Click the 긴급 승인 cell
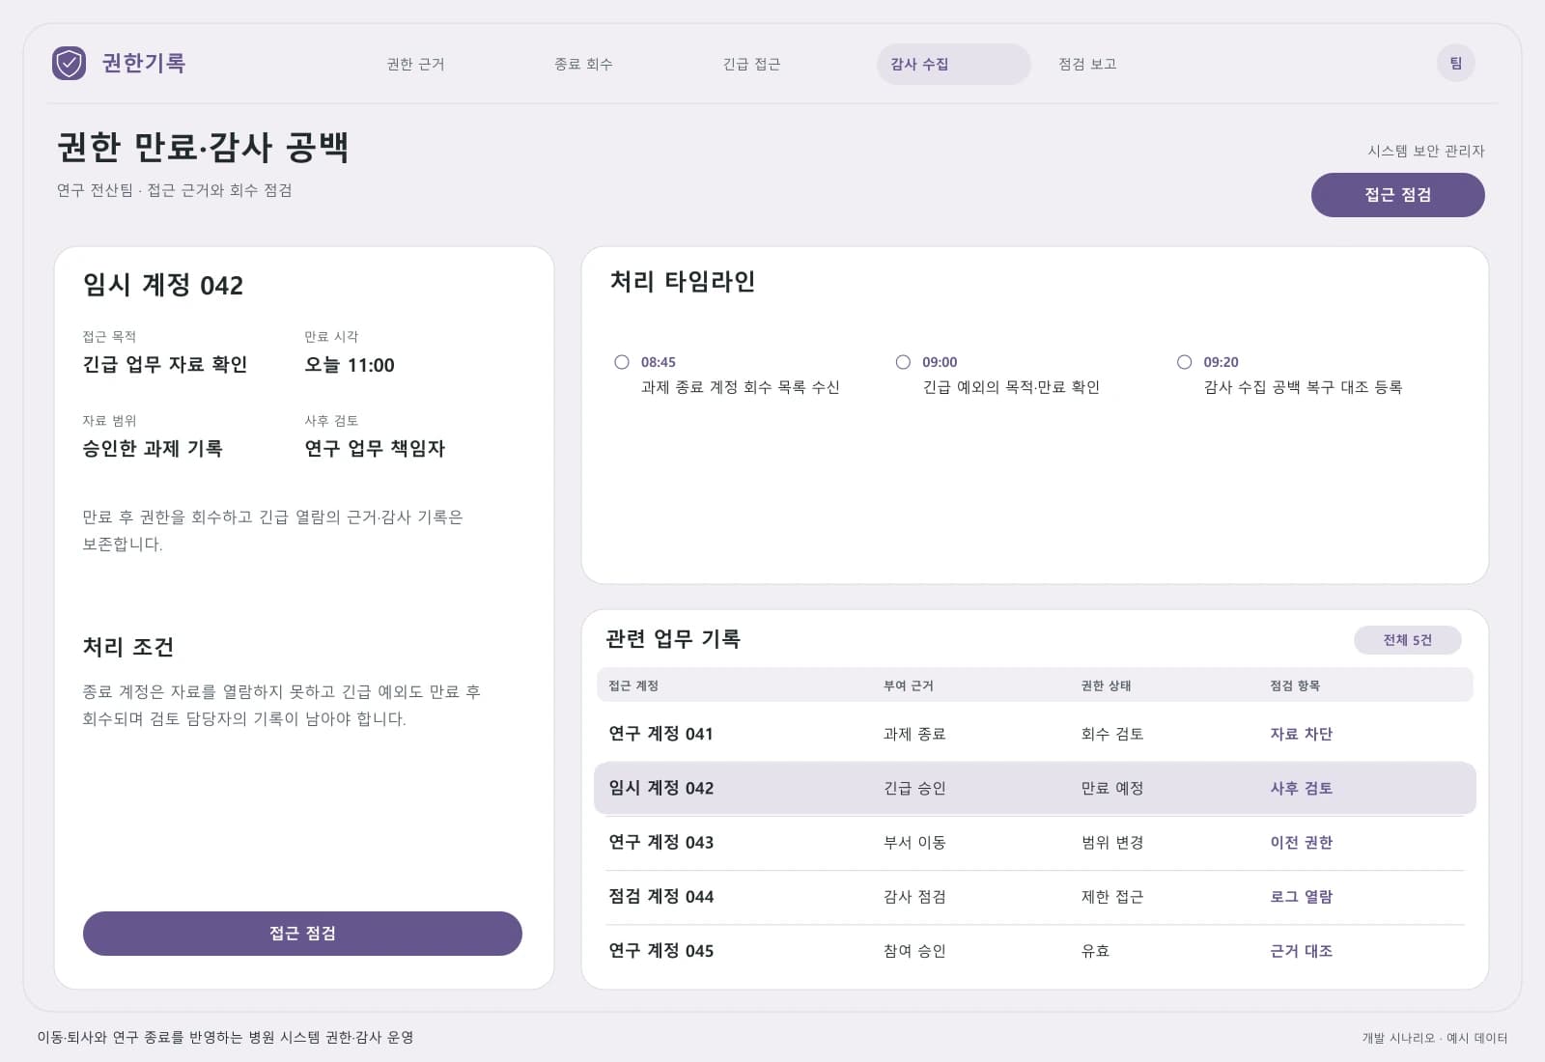1545x1062 pixels. 914,788
